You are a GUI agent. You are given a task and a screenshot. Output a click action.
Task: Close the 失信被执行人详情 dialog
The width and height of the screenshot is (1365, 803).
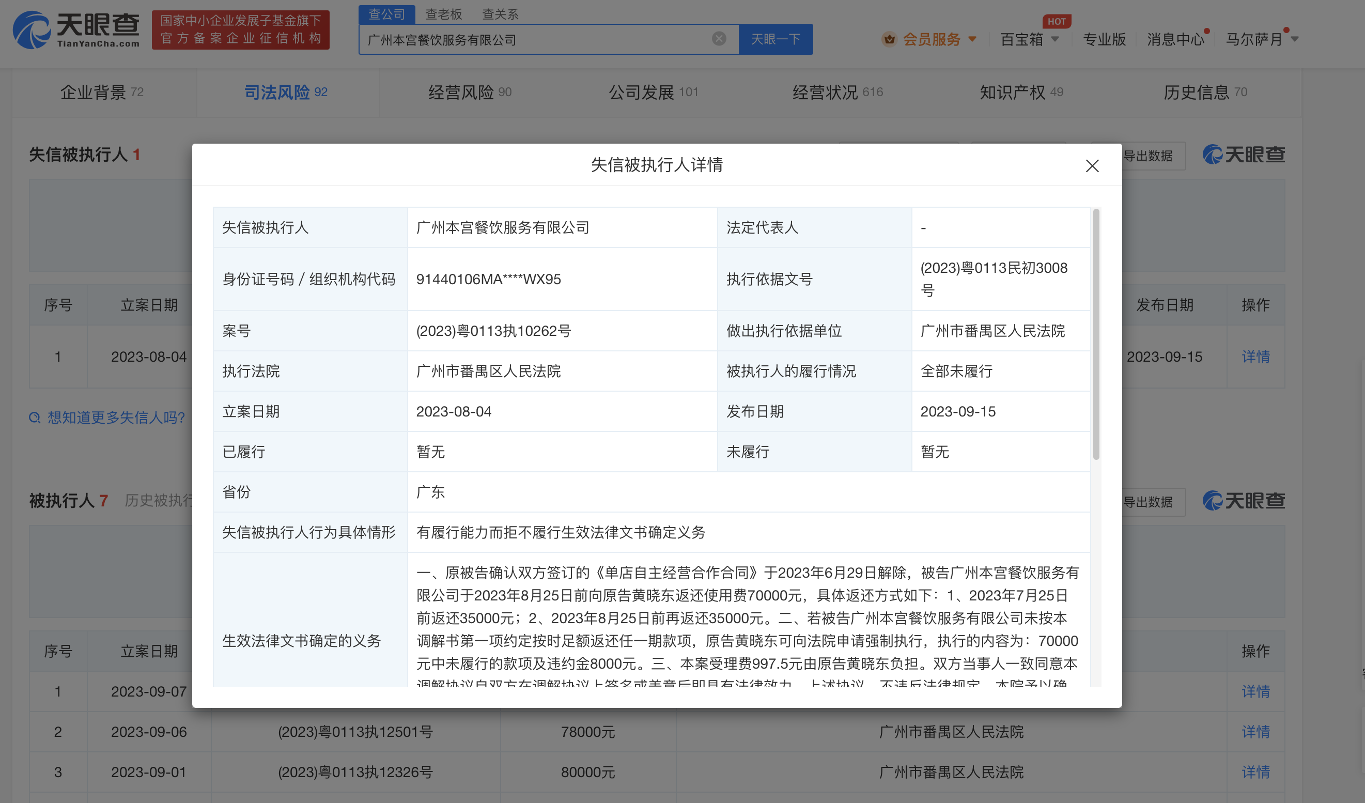click(x=1092, y=166)
